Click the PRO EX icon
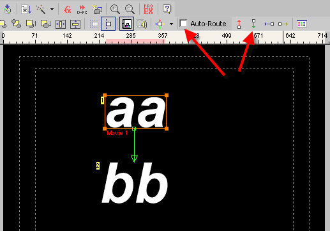The image size is (330, 231). point(148,10)
